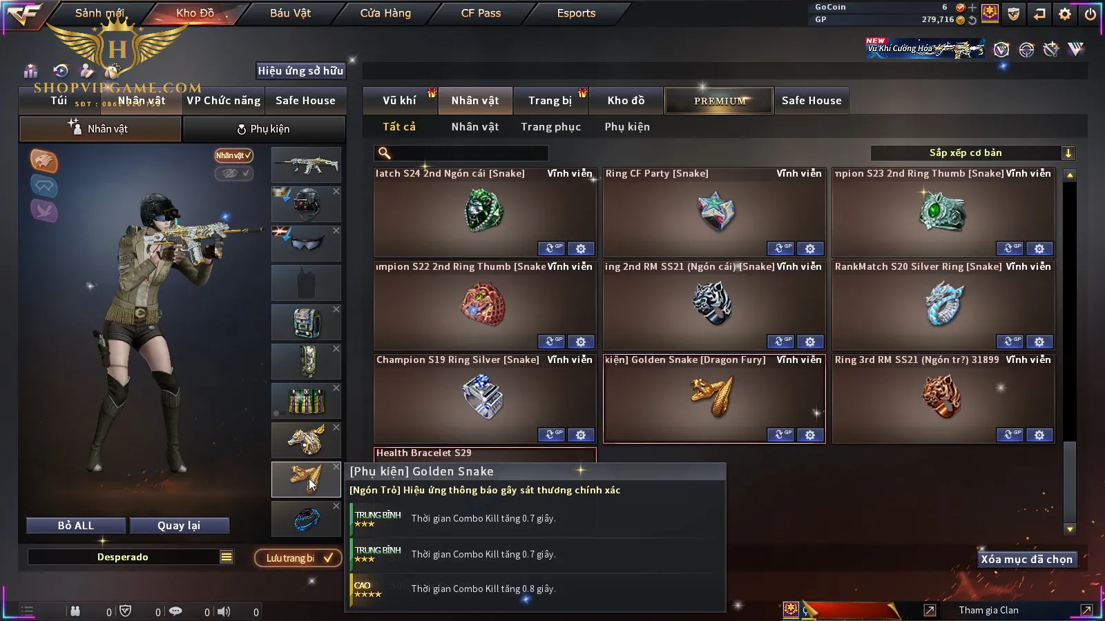The image size is (1105, 621).
Task: Switch to the Trang bị tab
Action: pos(550,101)
